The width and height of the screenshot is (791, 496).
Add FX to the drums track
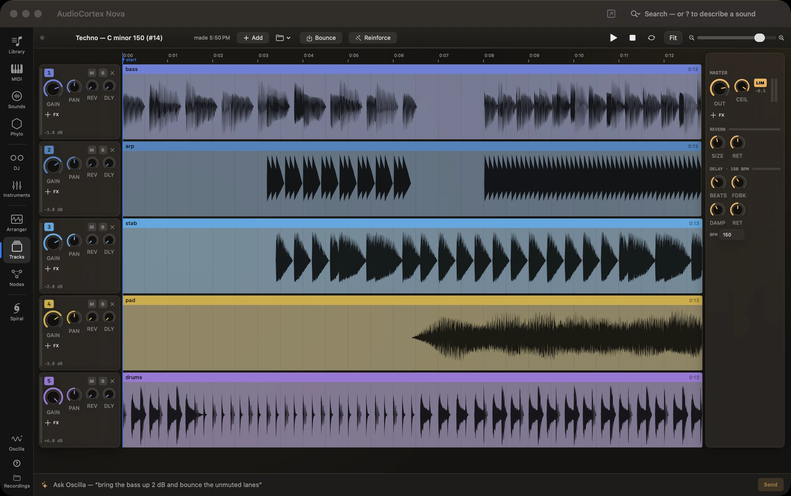(x=52, y=422)
